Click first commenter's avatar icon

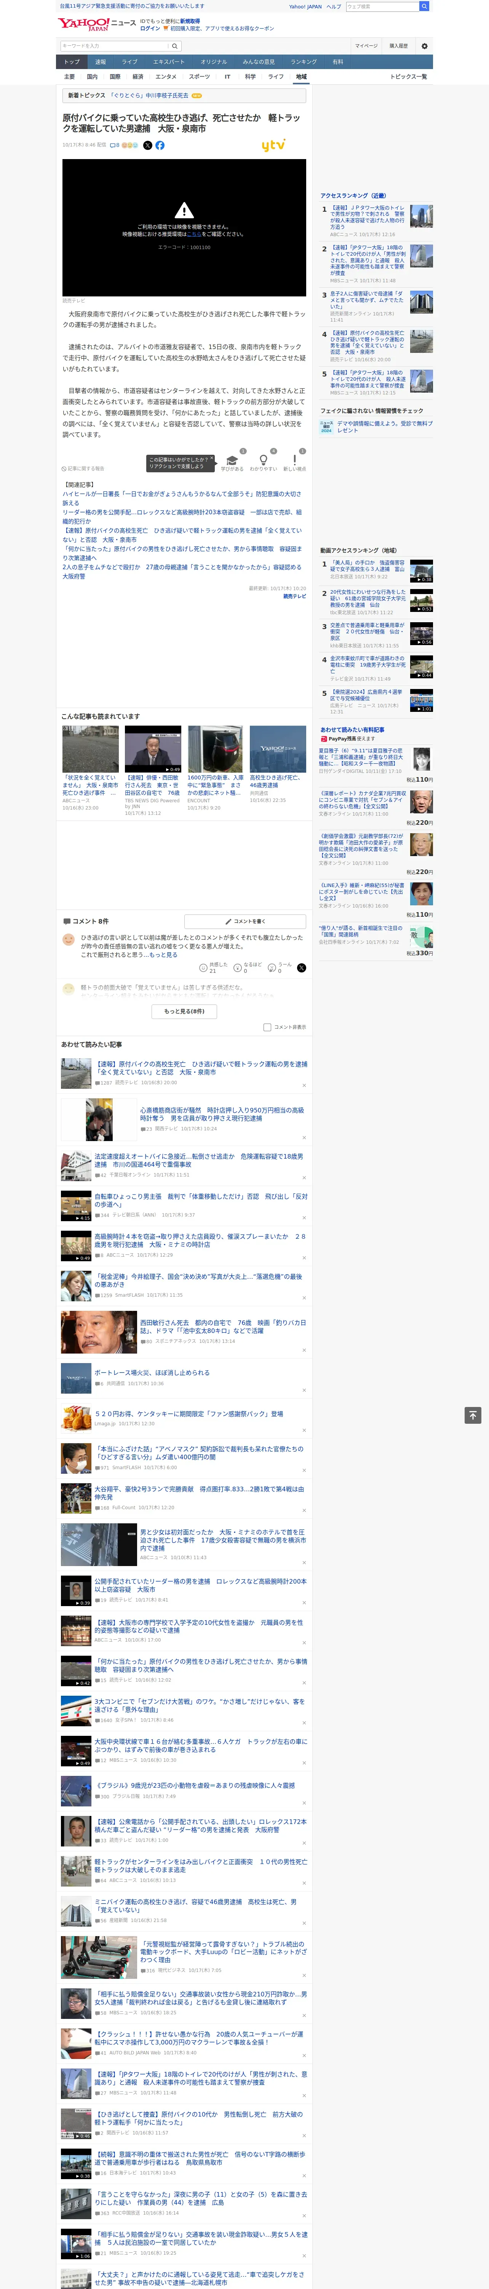68,938
